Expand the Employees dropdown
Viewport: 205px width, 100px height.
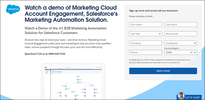tap(181, 43)
